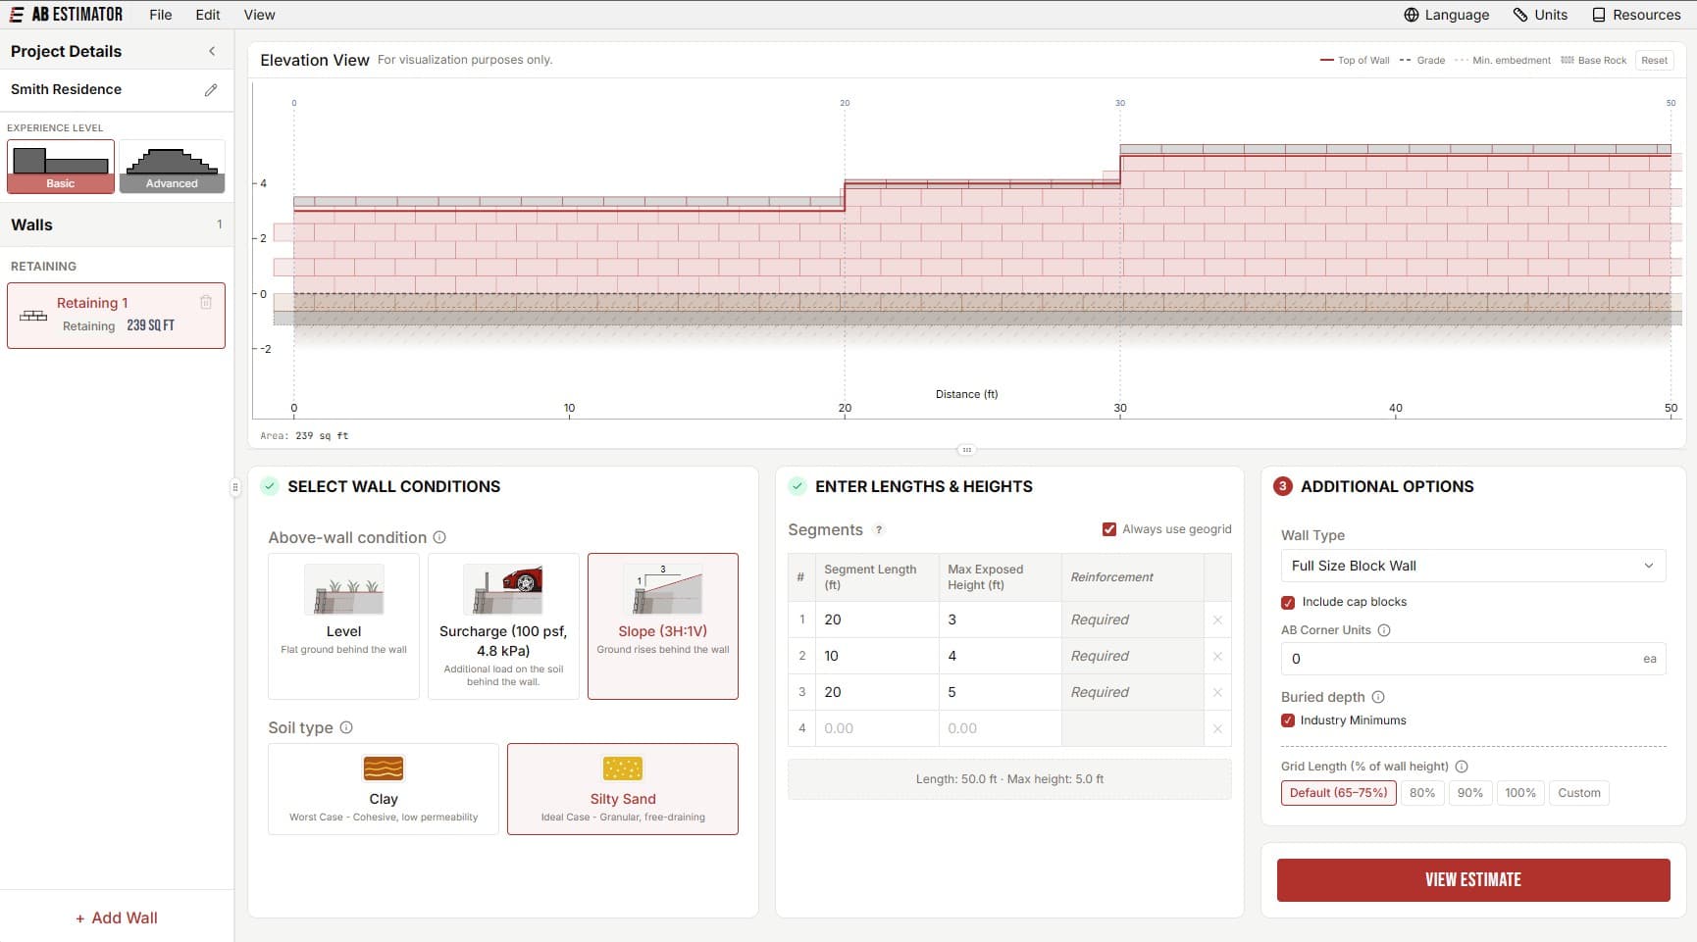The width and height of the screenshot is (1697, 942).
Task: Select Custom grid length
Action: [1579, 793]
